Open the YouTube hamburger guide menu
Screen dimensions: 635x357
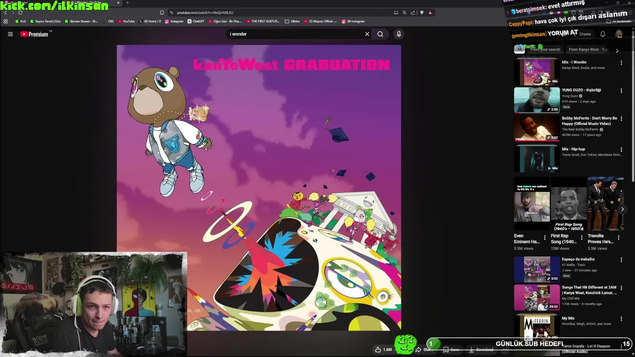click(x=10, y=34)
